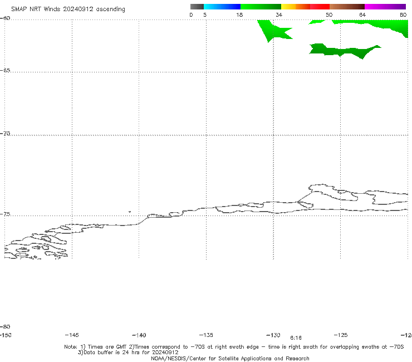Pick the brown 50-64 color bar segment

click(x=347, y=7)
